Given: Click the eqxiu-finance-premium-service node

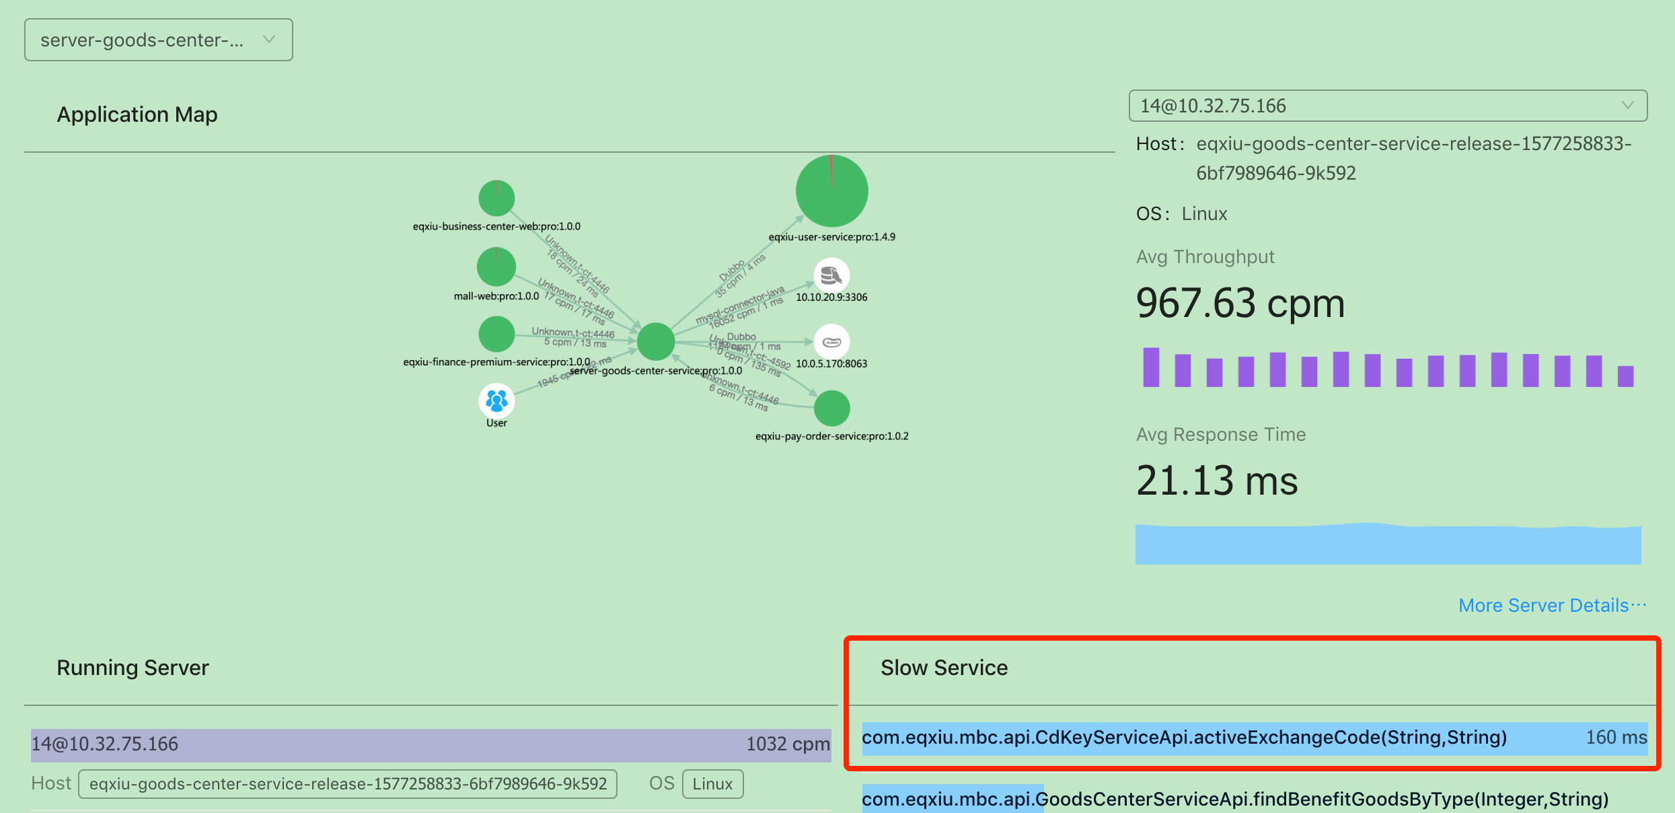Looking at the screenshot, I should [x=496, y=334].
